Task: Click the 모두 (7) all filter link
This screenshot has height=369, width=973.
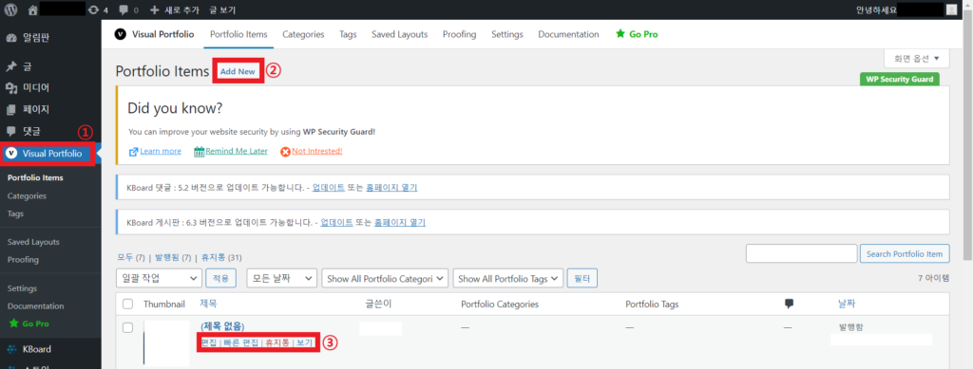Action: point(131,257)
